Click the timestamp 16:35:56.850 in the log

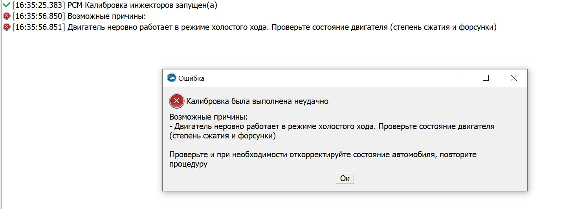point(39,16)
